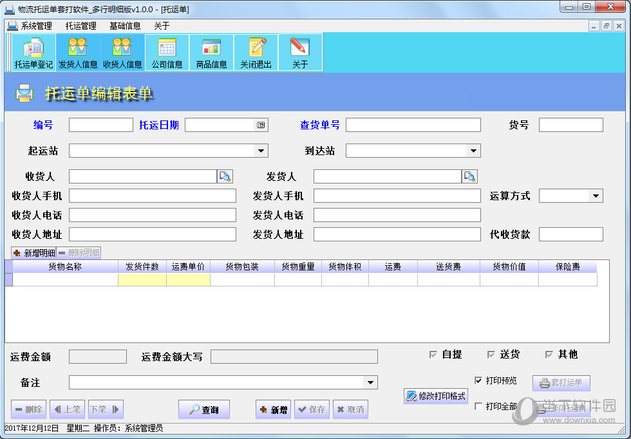Open the 托运单登记 toolbar icon
The height and width of the screenshot is (439, 631).
[33, 53]
